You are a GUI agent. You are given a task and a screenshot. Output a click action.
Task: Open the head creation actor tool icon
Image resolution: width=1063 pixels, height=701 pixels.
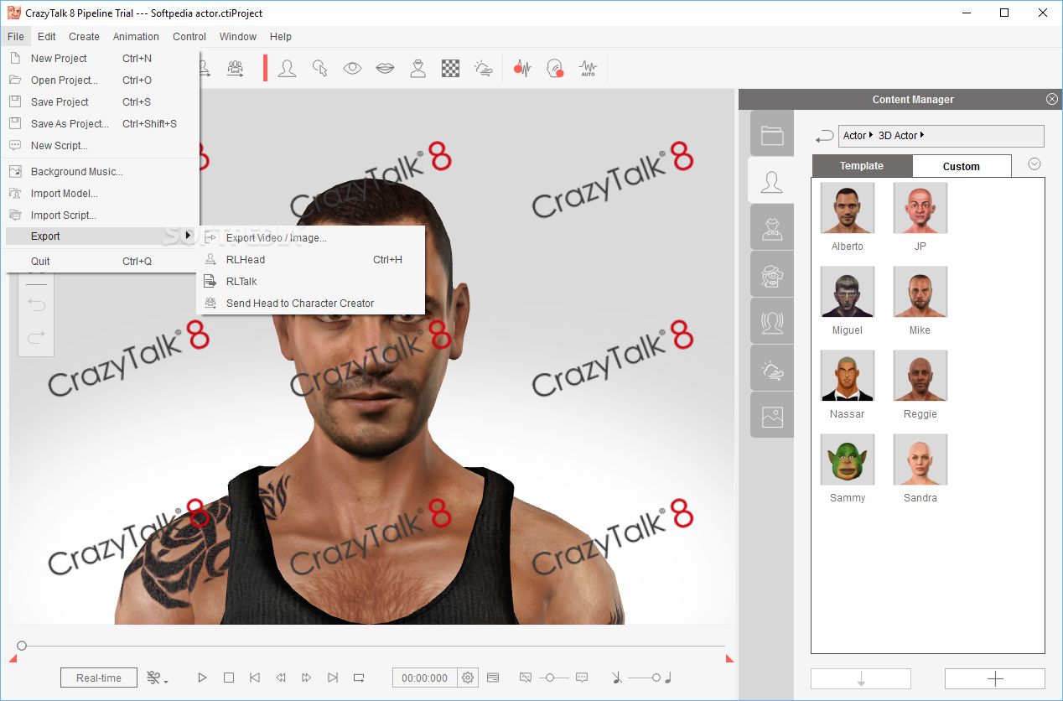click(x=287, y=69)
